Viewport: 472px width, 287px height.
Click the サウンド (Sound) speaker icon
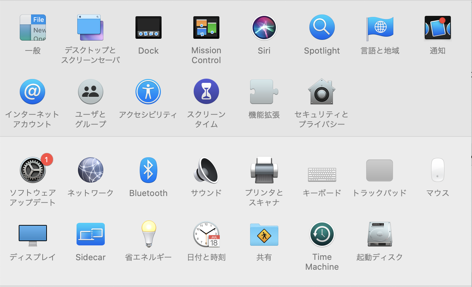point(206,170)
